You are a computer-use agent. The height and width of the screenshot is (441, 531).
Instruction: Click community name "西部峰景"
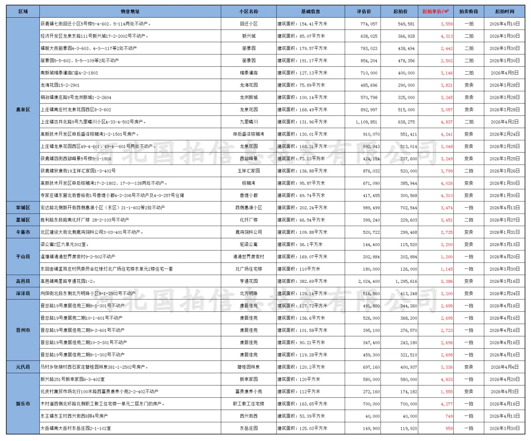[x=249, y=159]
